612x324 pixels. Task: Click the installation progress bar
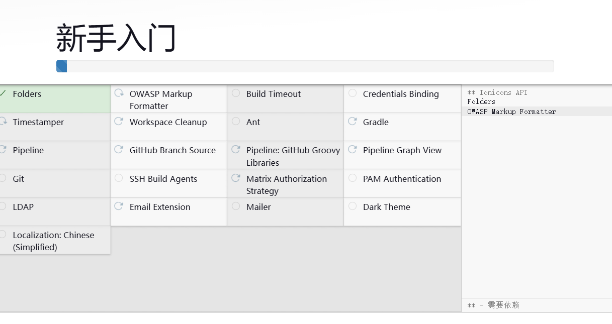pos(305,66)
